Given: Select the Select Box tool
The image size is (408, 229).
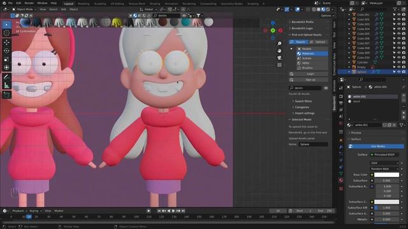Looking at the screenshot, I should click(x=7, y=25).
